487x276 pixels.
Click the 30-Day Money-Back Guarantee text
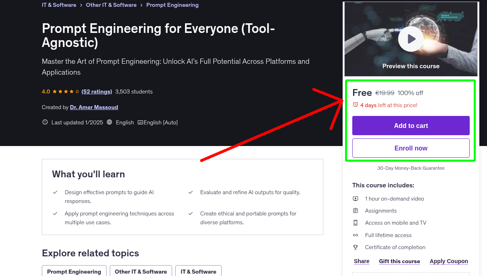[x=411, y=168]
